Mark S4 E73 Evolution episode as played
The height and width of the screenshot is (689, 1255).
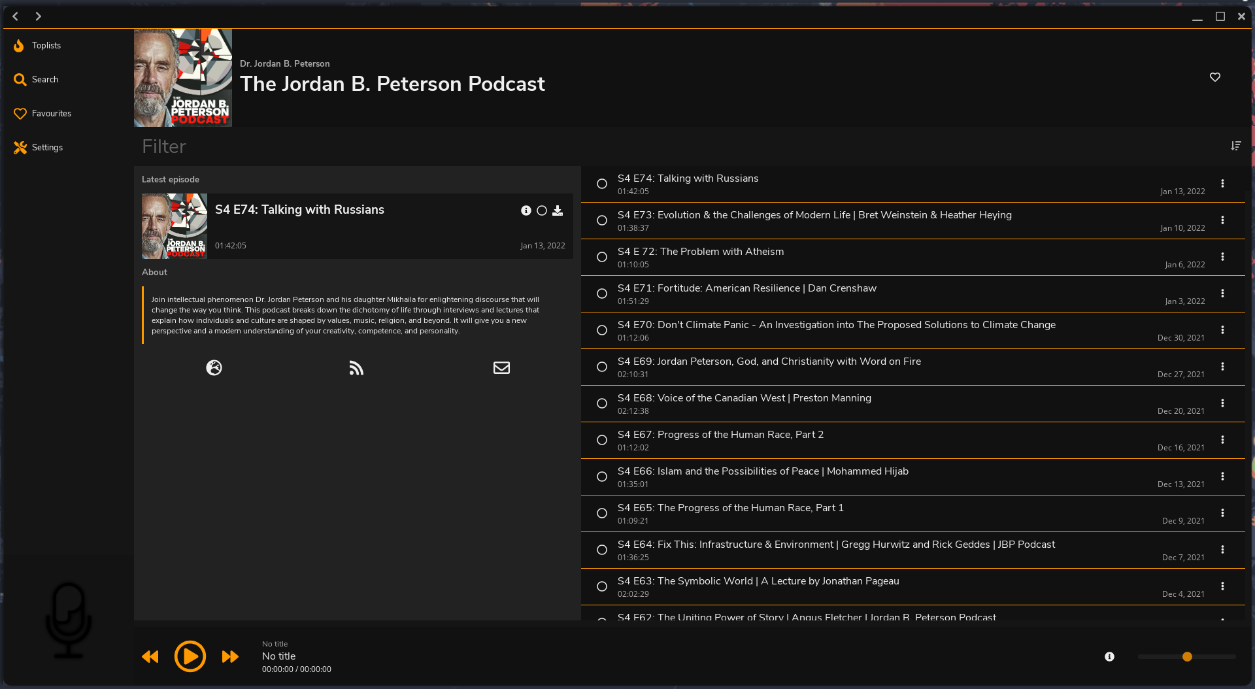click(x=602, y=221)
